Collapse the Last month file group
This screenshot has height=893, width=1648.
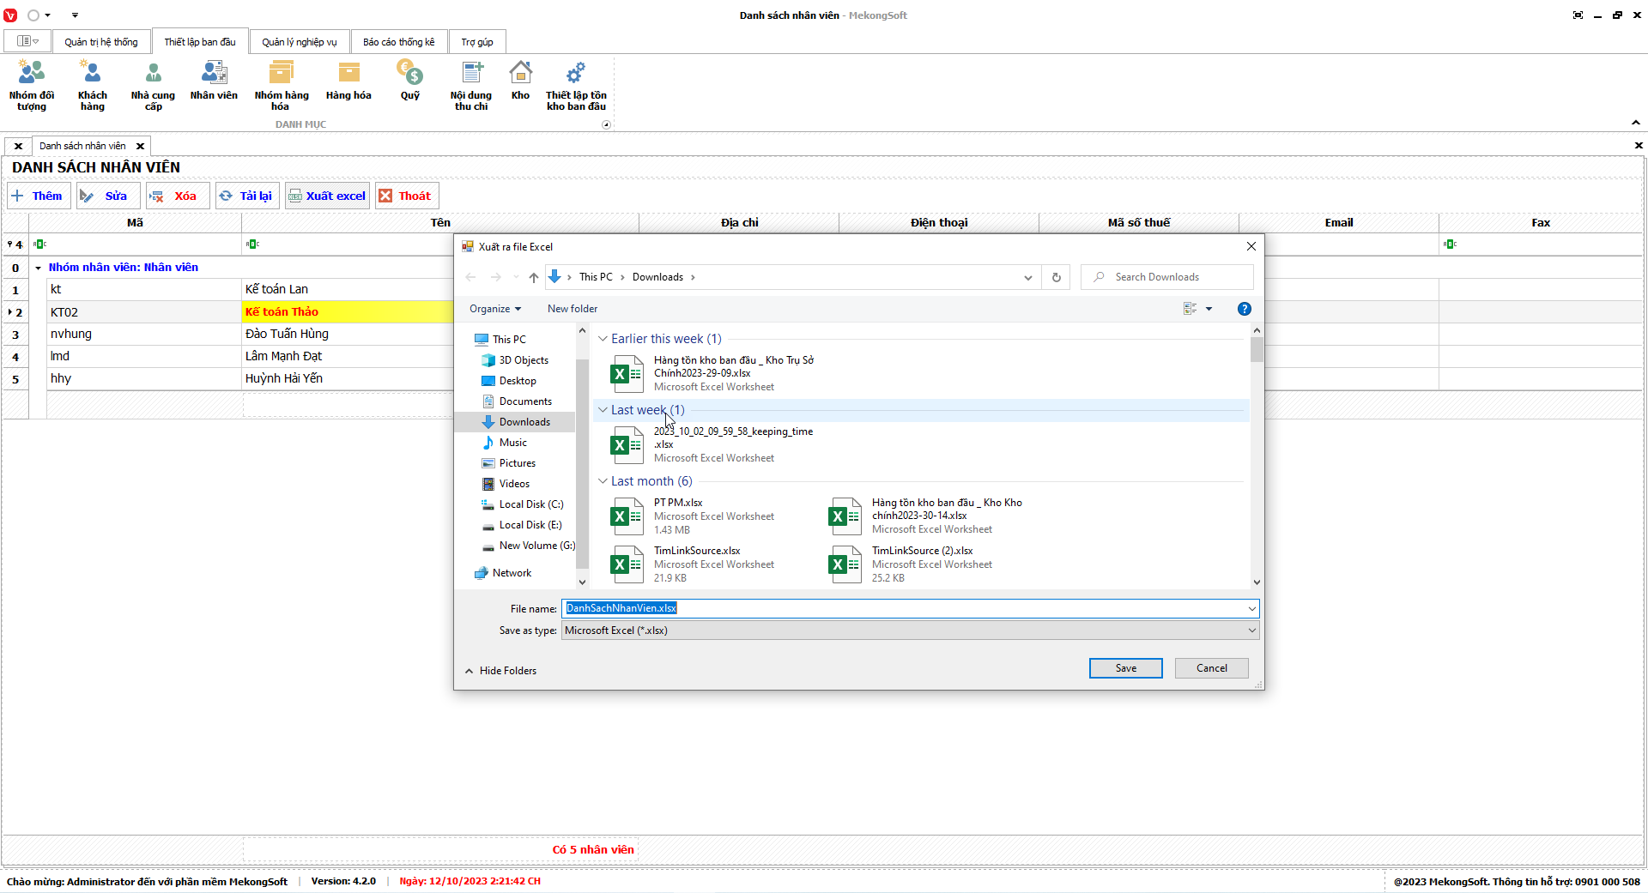pyautogui.click(x=603, y=481)
